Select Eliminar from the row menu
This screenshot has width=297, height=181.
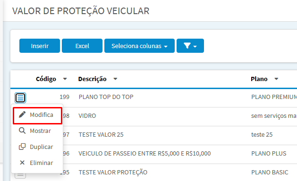(37, 163)
